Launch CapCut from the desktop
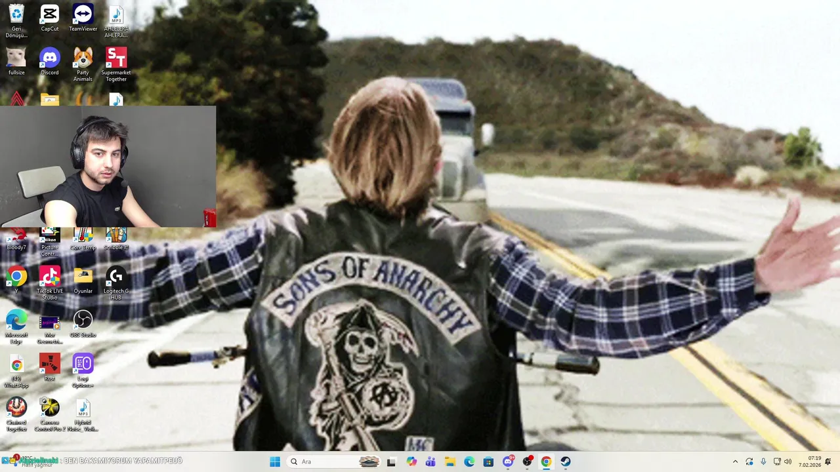 tap(50, 18)
